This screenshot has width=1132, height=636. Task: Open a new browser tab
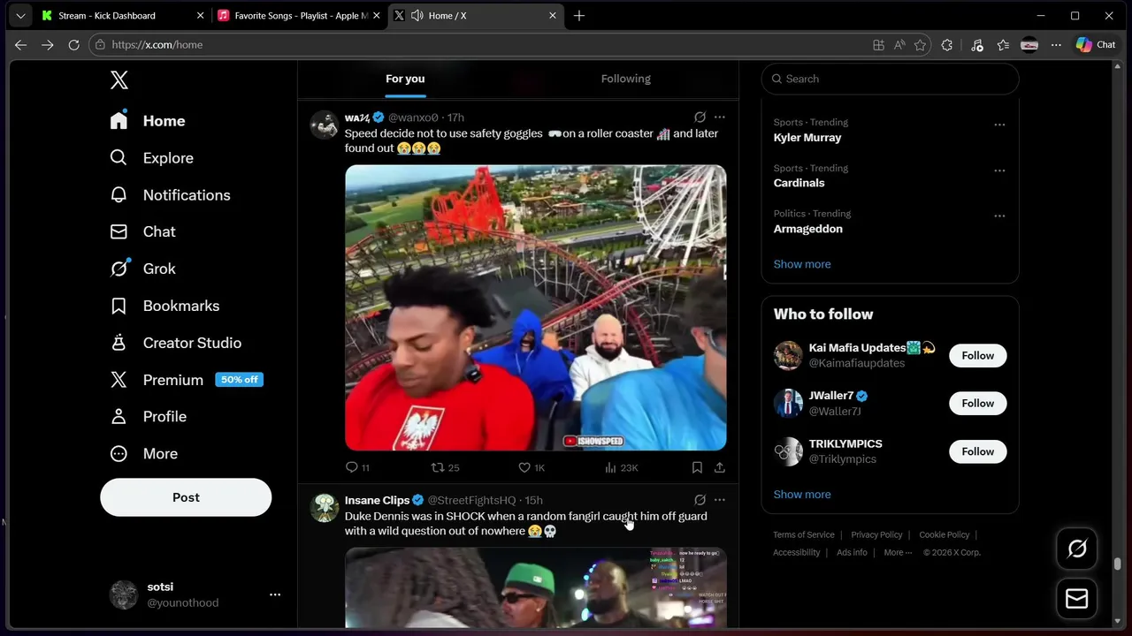coord(579,16)
